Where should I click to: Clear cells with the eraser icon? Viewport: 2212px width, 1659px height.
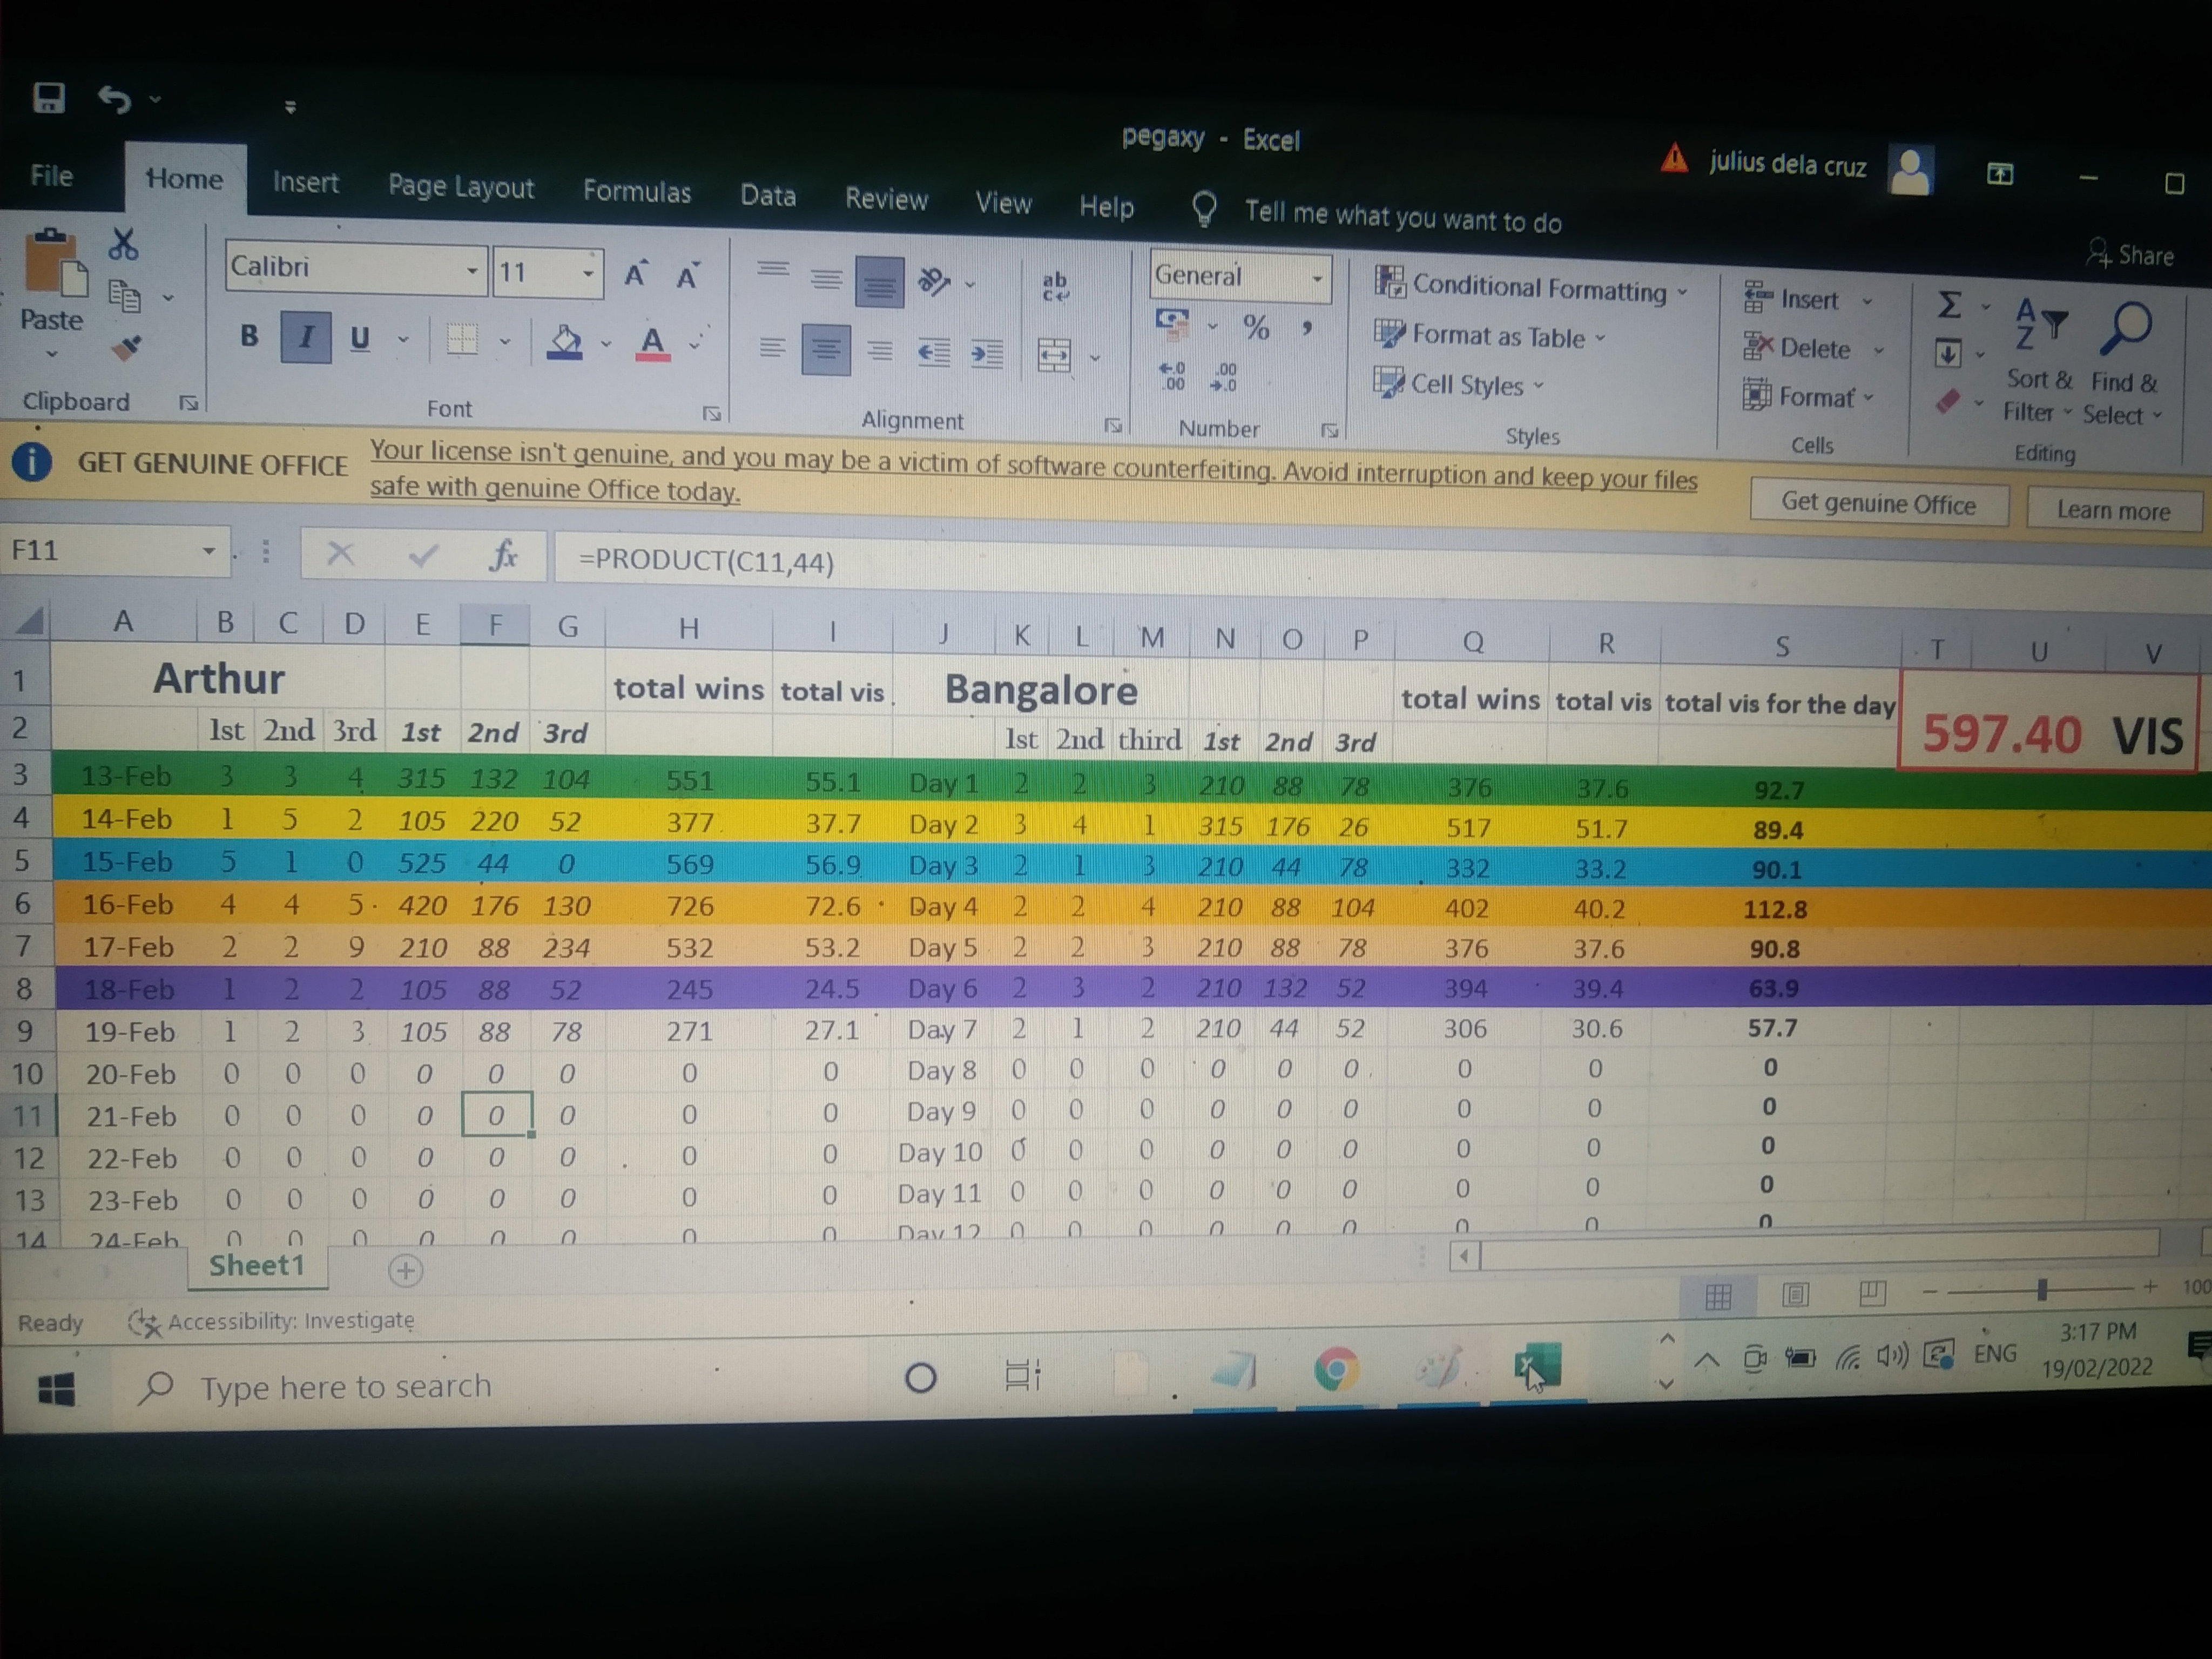[x=1947, y=401]
